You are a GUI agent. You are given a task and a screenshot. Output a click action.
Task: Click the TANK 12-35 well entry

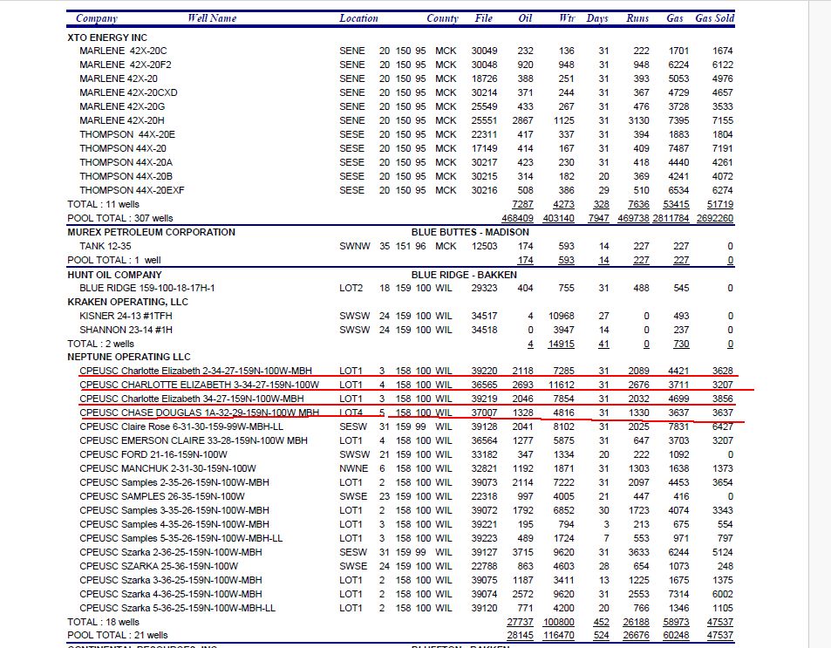pos(104,247)
